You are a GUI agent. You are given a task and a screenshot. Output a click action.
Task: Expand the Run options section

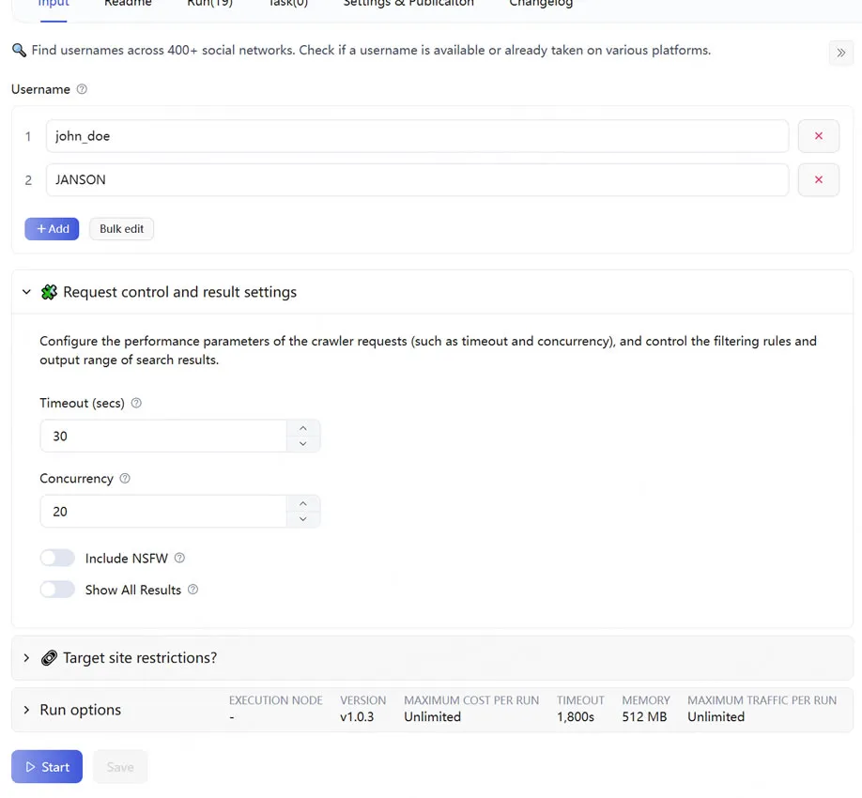(x=26, y=710)
